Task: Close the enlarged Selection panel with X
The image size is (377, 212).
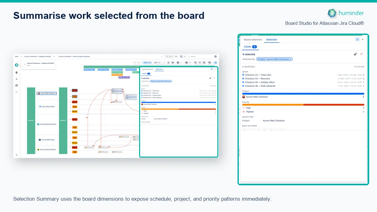Action: point(363,40)
